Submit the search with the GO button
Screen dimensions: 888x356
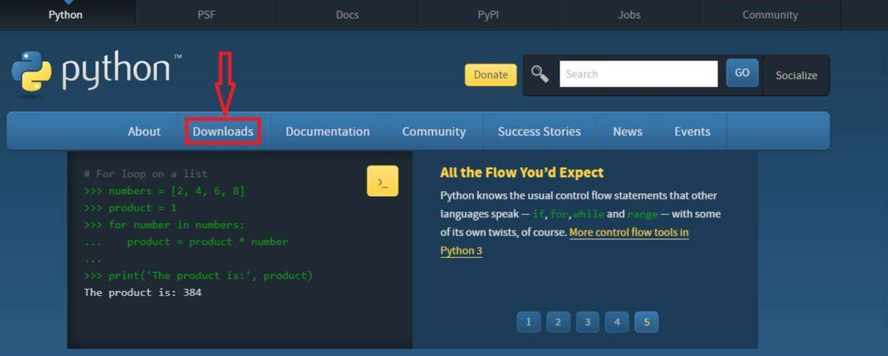pyautogui.click(x=742, y=73)
